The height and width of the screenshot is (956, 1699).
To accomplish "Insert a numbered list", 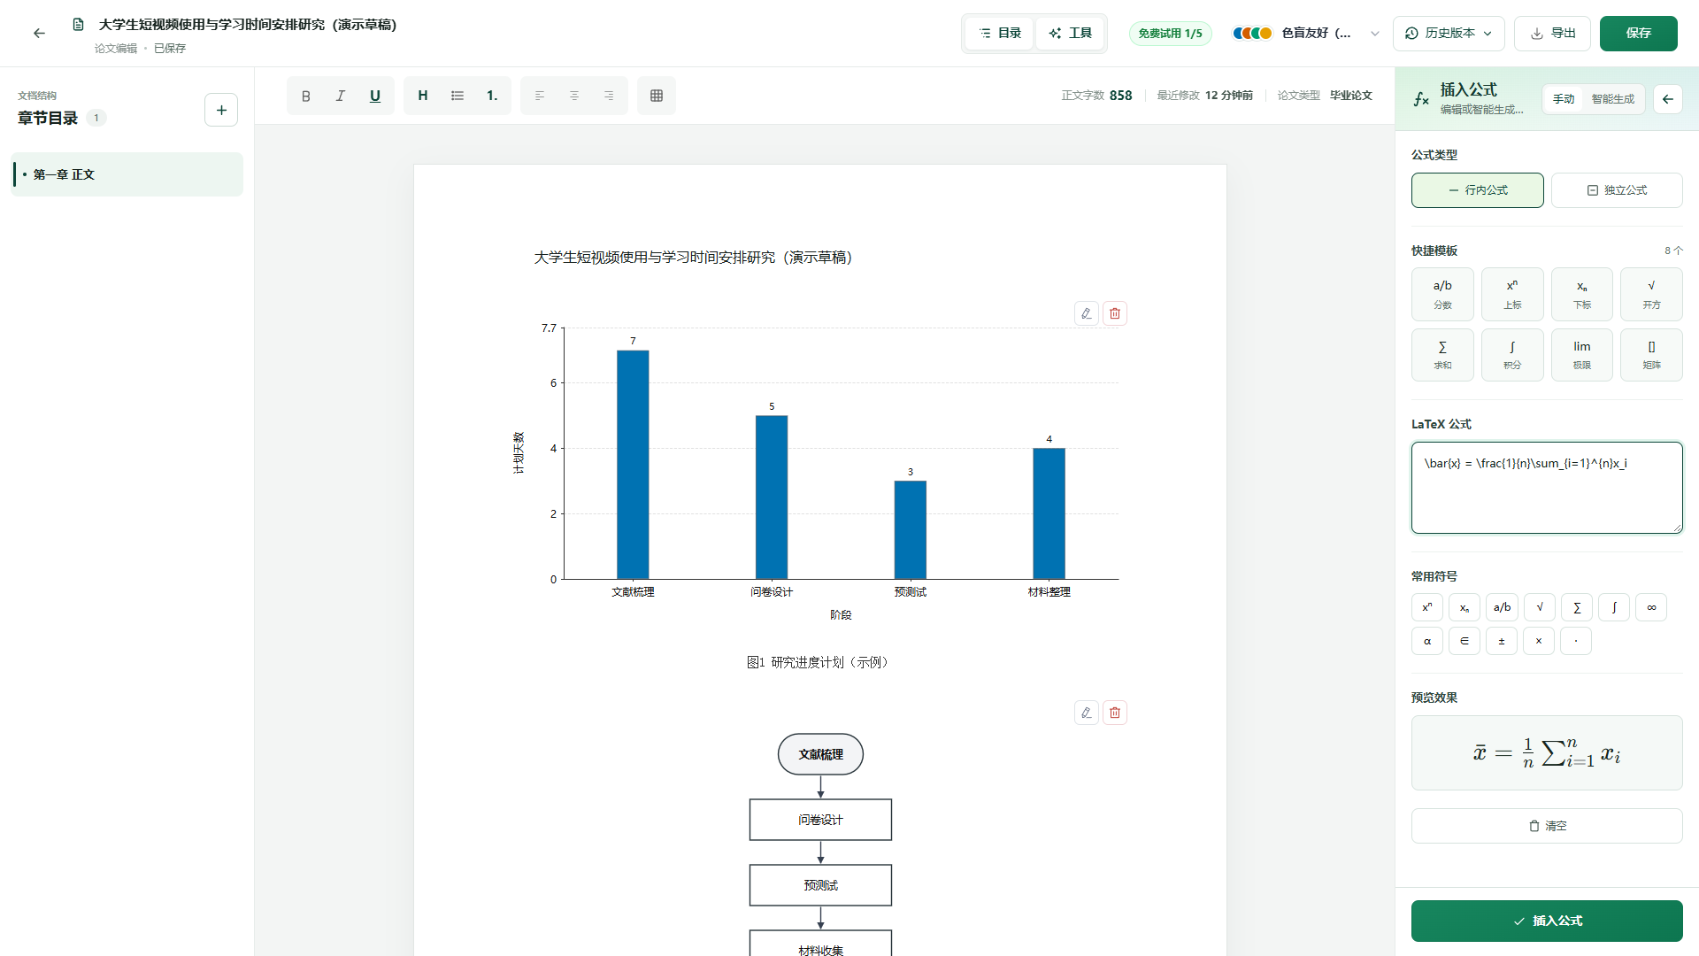I will (x=492, y=96).
